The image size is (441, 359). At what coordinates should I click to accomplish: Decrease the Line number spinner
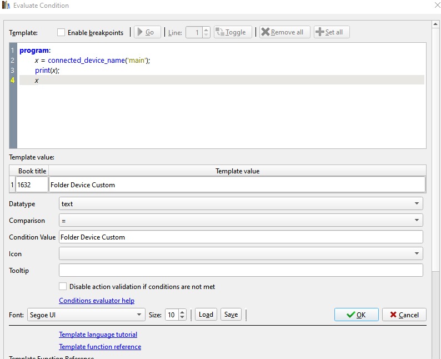point(206,35)
